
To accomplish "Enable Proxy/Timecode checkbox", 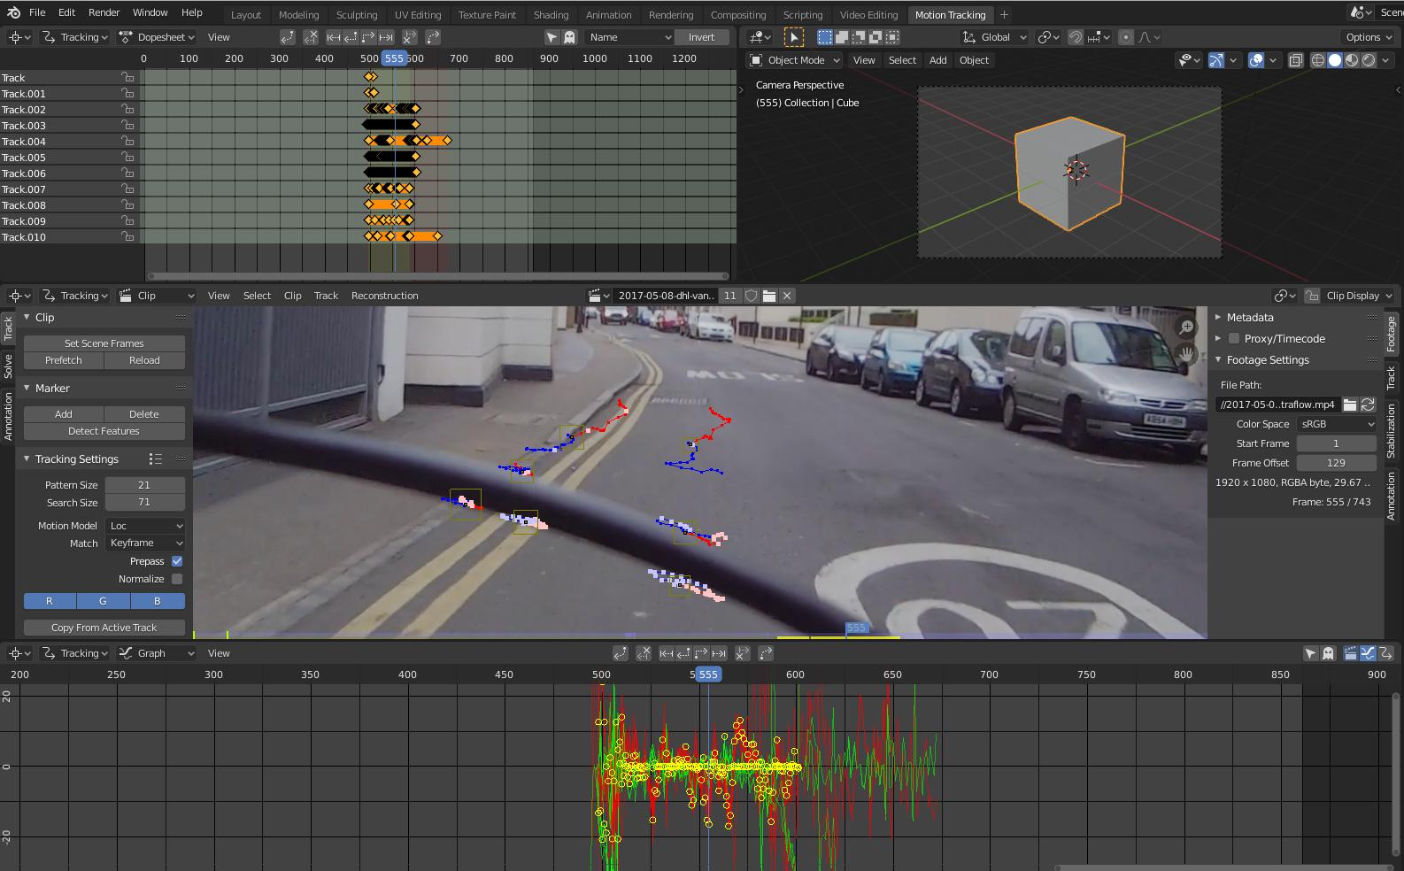I will [x=1233, y=338].
